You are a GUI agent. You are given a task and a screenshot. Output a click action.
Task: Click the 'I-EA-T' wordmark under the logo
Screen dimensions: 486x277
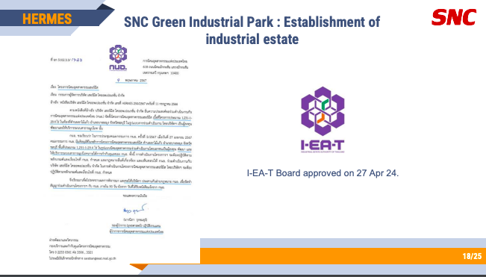tap(323, 145)
